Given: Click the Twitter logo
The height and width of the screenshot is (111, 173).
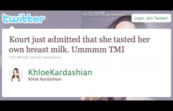Looking at the screenshot, I should pos(24,18).
